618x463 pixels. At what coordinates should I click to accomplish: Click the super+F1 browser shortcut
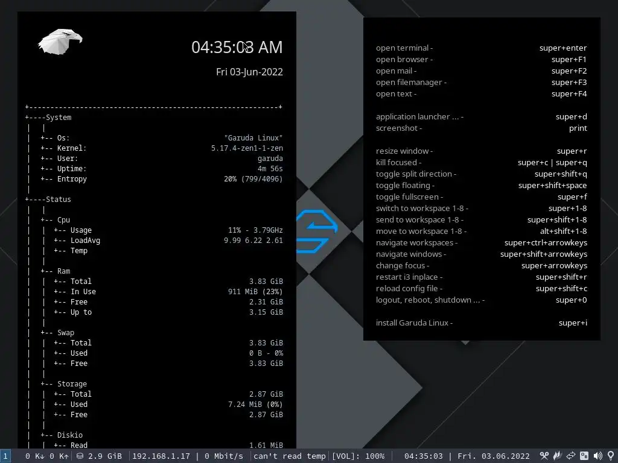(x=569, y=59)
